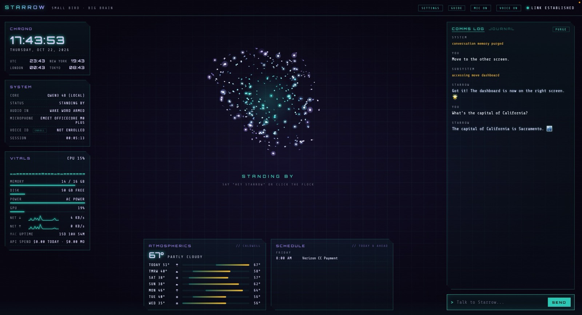582x315 pixels.
Task: Click the Disk usage bar
Action: click(x=47, y=194)
